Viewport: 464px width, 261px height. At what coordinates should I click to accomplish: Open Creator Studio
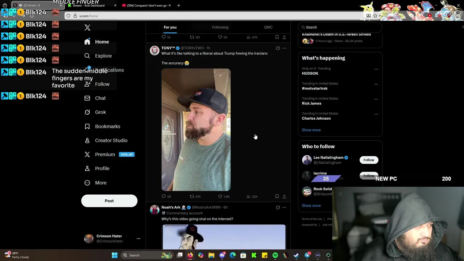106,140
